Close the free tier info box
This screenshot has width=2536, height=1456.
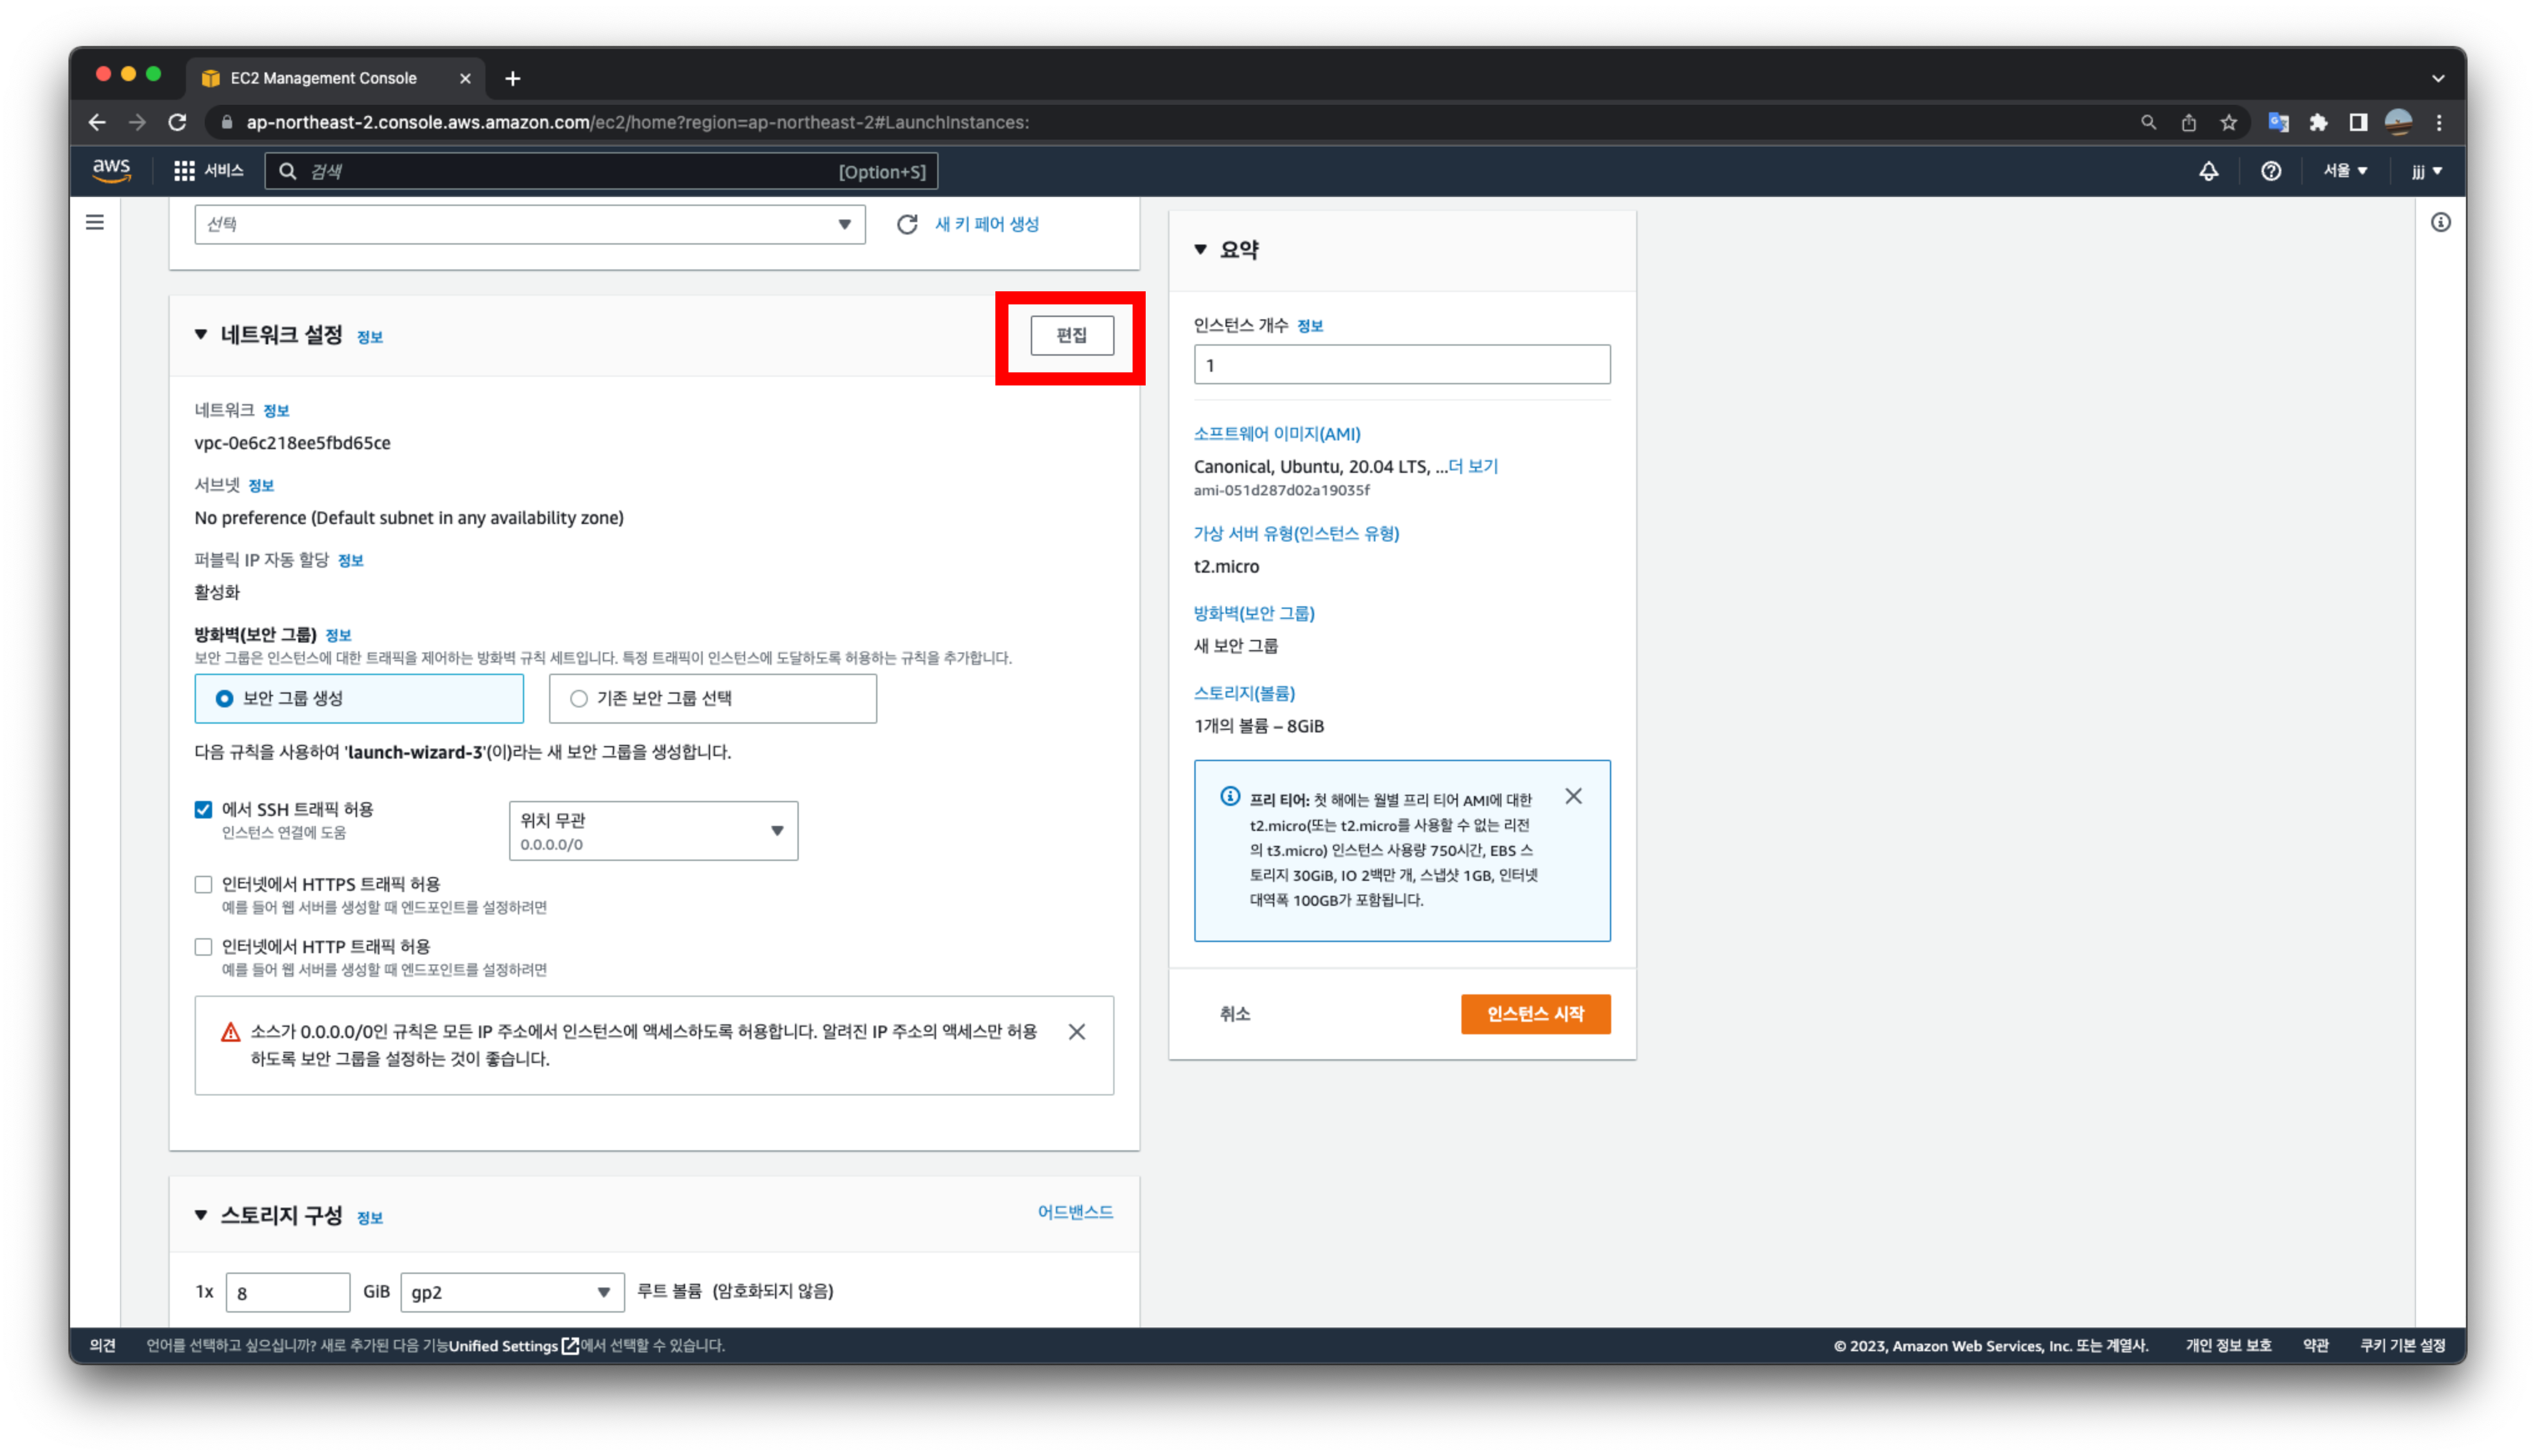tap(1573, 796)
